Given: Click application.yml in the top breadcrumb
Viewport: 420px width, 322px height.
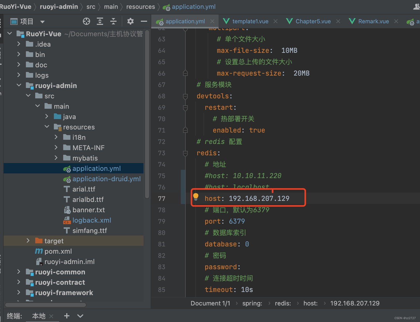Looking at the screenshot, I should pos(189,7).
